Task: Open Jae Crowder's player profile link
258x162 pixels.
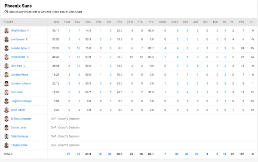Action: coord(18,39)
